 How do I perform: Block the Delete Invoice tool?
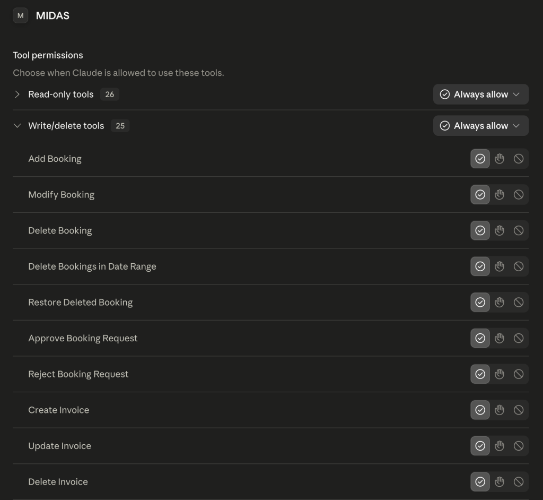tap(519, 481)
